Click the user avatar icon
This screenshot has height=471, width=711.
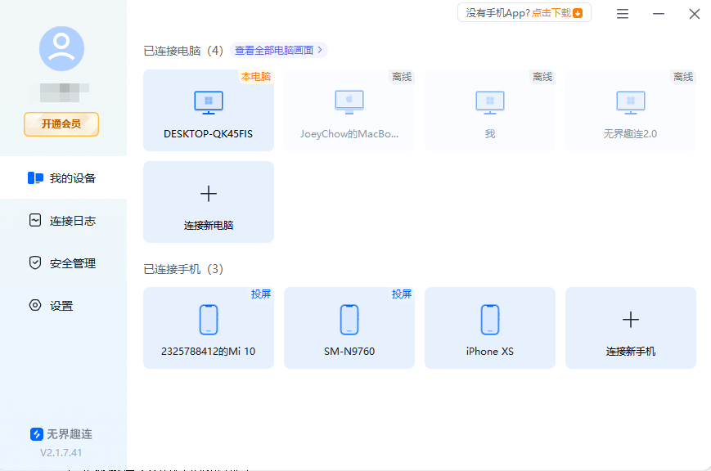click(x=61, y=49)
